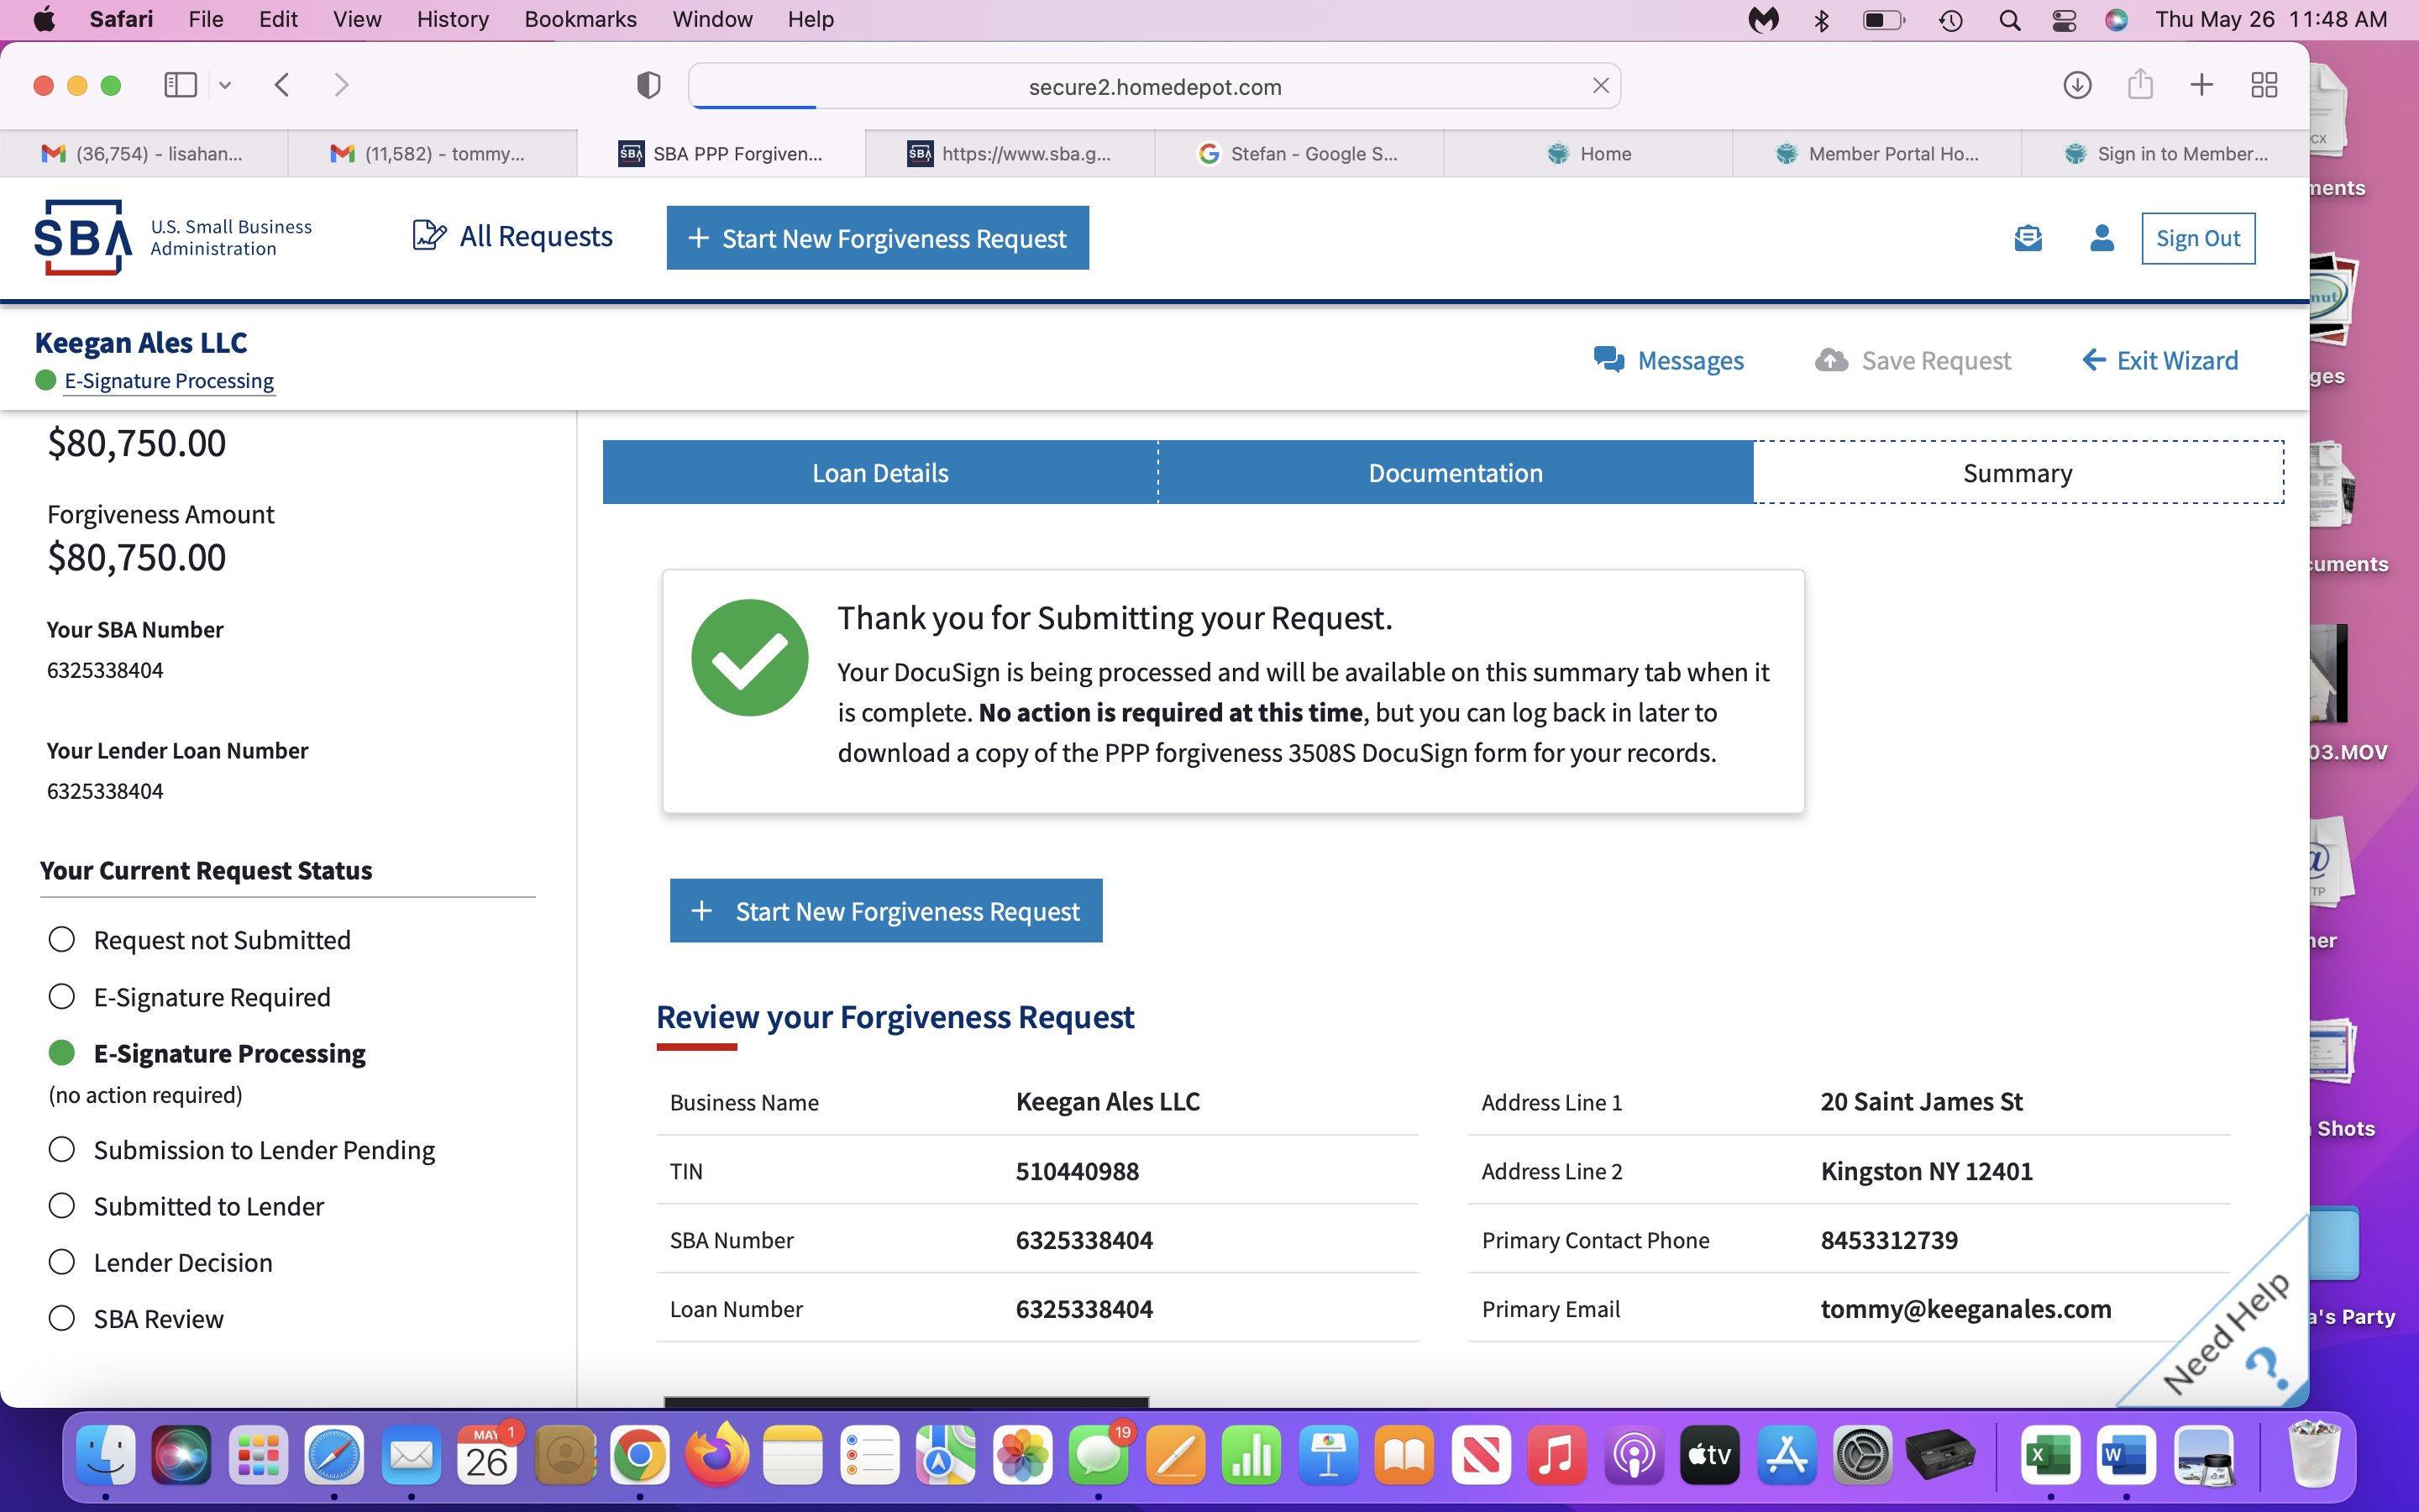Switch to Loan Details tab
This screenshot has height=1512, width=2419.
tap(879, 472)
